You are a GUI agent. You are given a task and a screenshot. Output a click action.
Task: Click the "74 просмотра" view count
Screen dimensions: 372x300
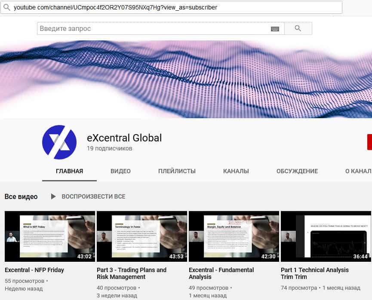coord(299,288)
